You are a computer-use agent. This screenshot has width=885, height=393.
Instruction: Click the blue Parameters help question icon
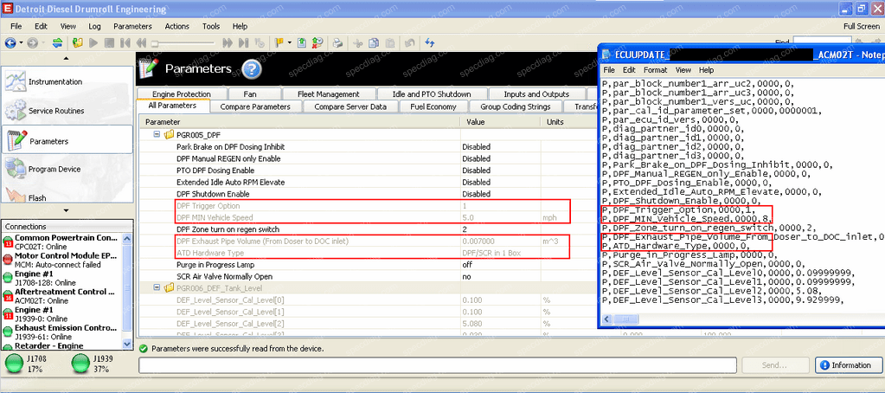[x=252, y=69]
